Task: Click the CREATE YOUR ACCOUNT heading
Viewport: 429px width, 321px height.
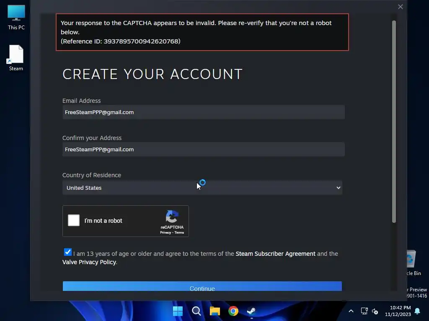Action: 152,74
